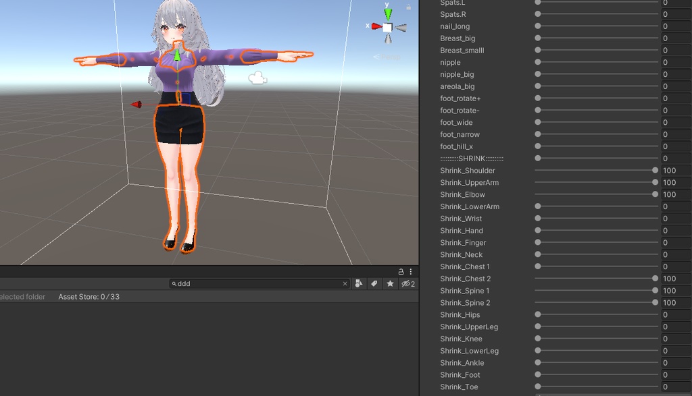The image size is (692, 396).
Task: Edit foot_rotate+ value field
Action: [676, 98]
